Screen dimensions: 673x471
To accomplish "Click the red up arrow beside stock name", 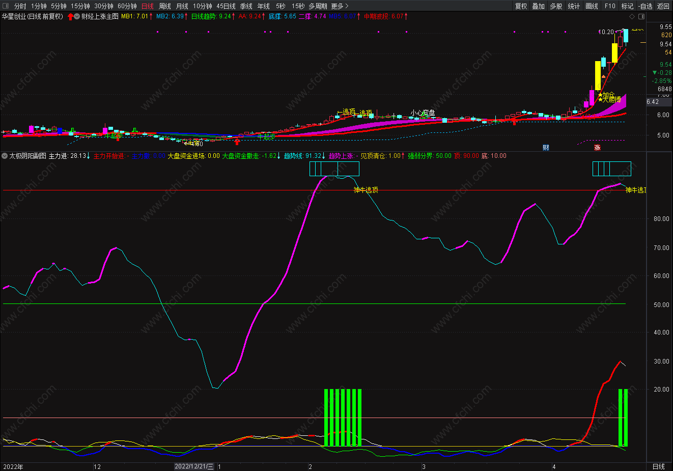I will pos(70,16).
